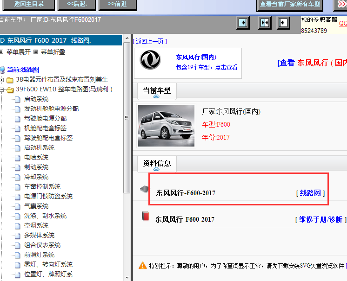This screenshot has width=347, height=281.
Task: Click the D-东风风行-F600-2017- 线路图 header
Action: [60, 40]
